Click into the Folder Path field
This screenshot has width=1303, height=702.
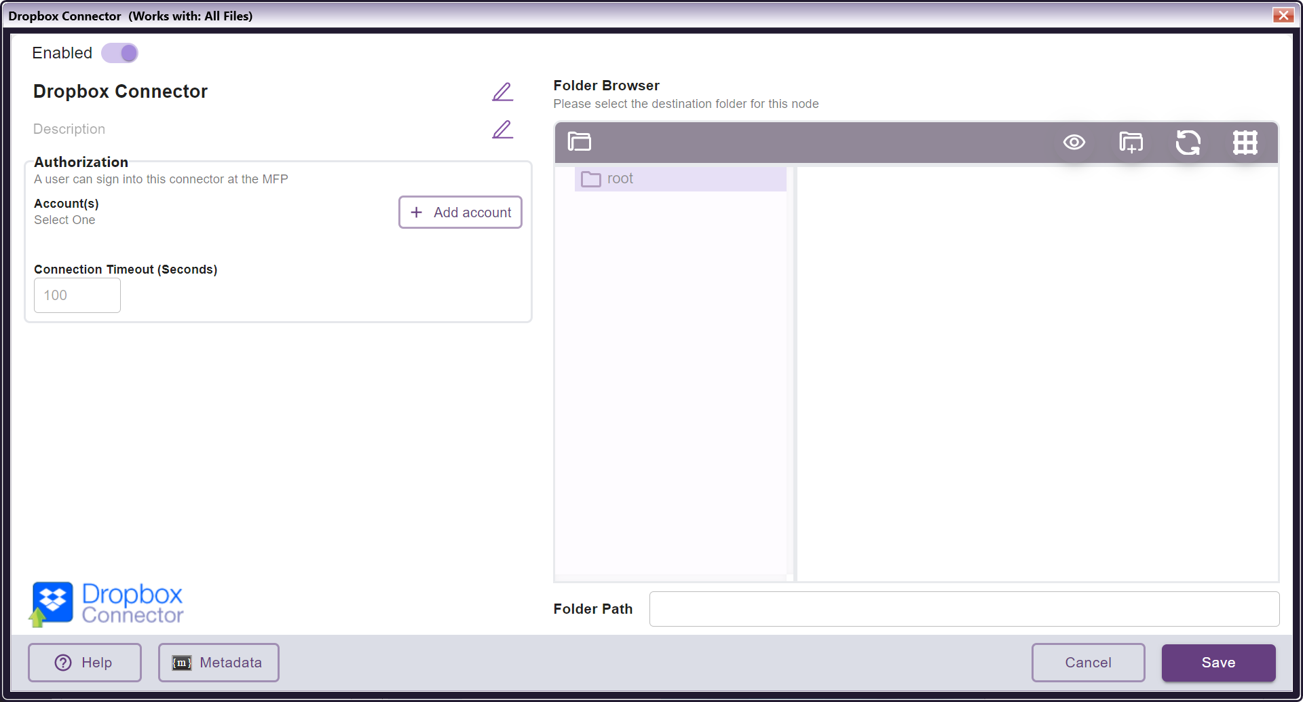click(964, 609)
